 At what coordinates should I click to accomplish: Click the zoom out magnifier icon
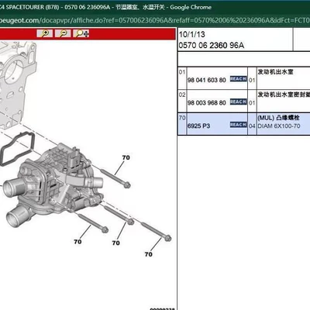coord(63,33)
